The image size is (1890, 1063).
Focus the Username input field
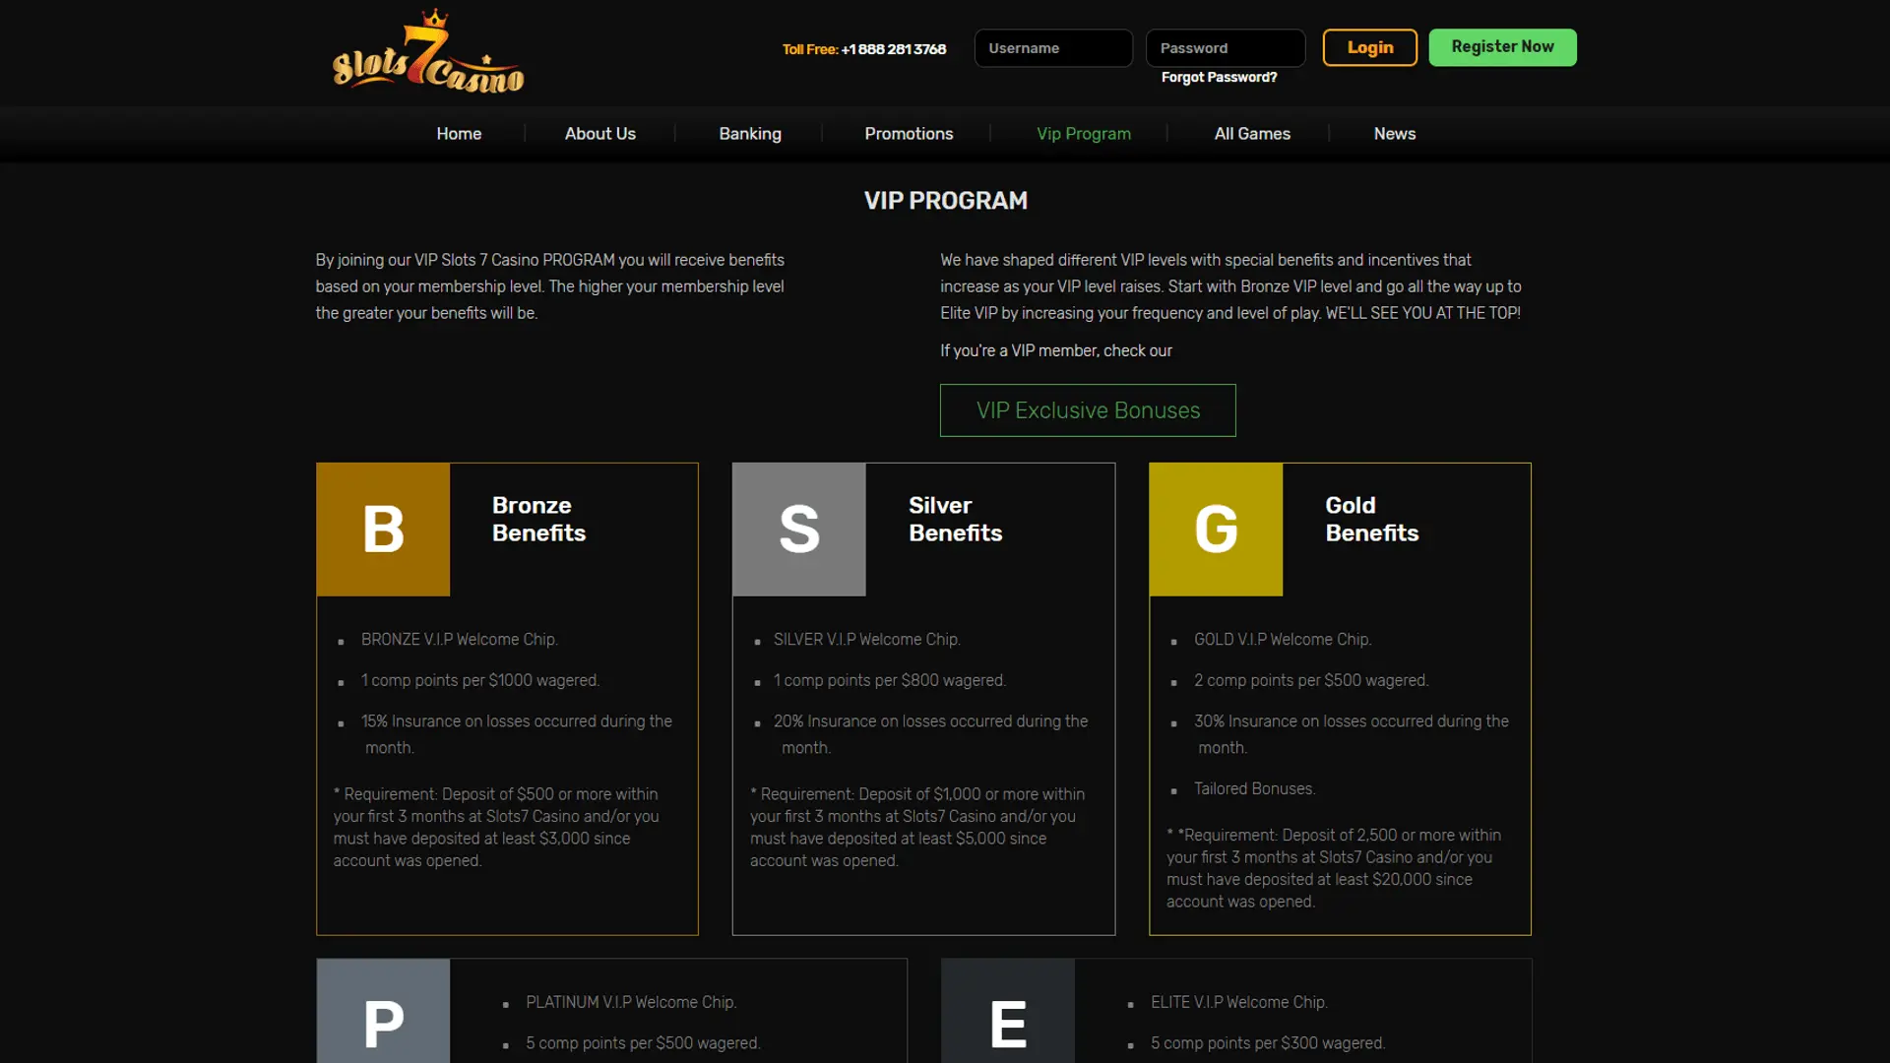tap(1053, 48)
